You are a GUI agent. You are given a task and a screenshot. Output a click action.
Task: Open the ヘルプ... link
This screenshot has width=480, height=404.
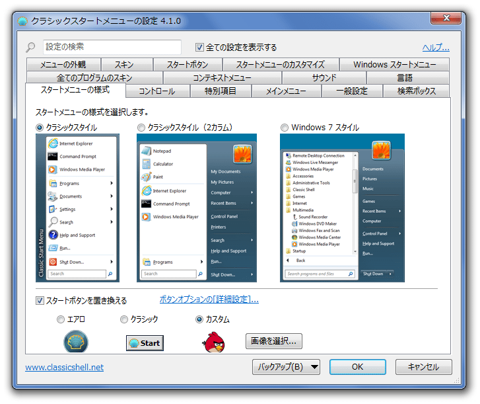coord(436,48)
